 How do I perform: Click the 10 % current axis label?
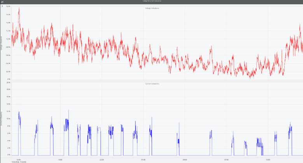pyautogui.click(x=8, y=119)
